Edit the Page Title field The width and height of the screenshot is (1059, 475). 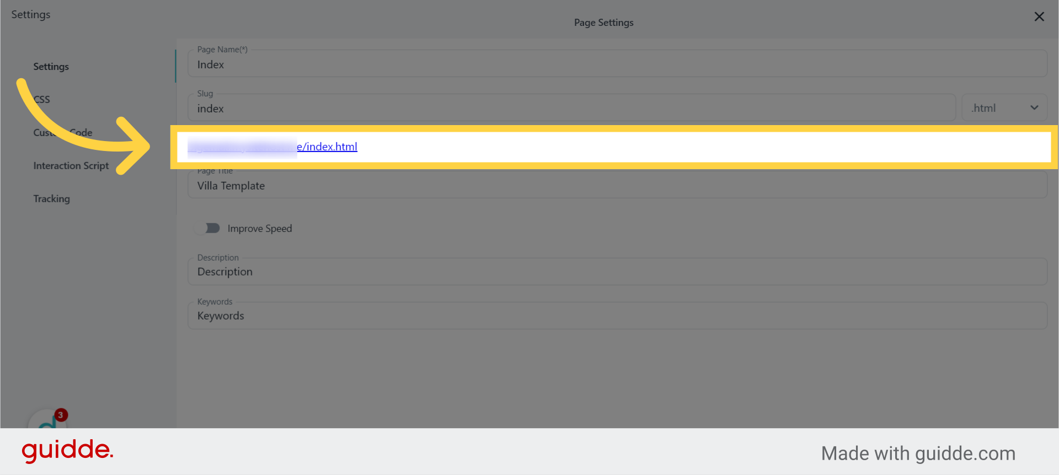[x=617, y=186]
